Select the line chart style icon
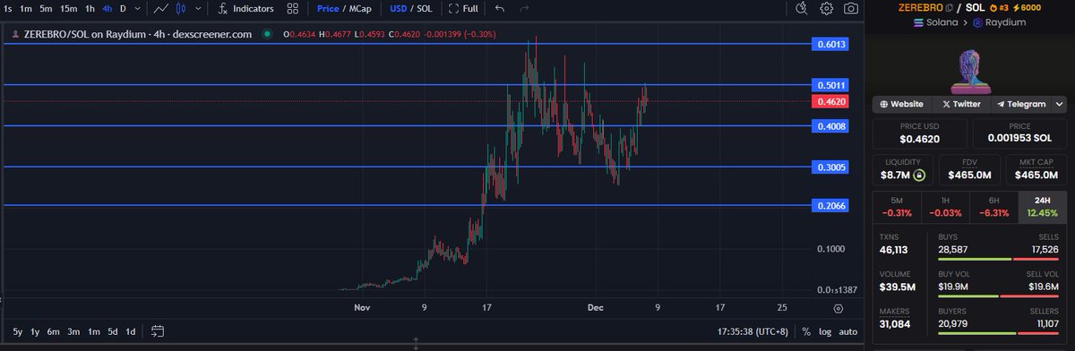Image resolution: width=1075 pixels, height=351 pixels. click(160, 8)
